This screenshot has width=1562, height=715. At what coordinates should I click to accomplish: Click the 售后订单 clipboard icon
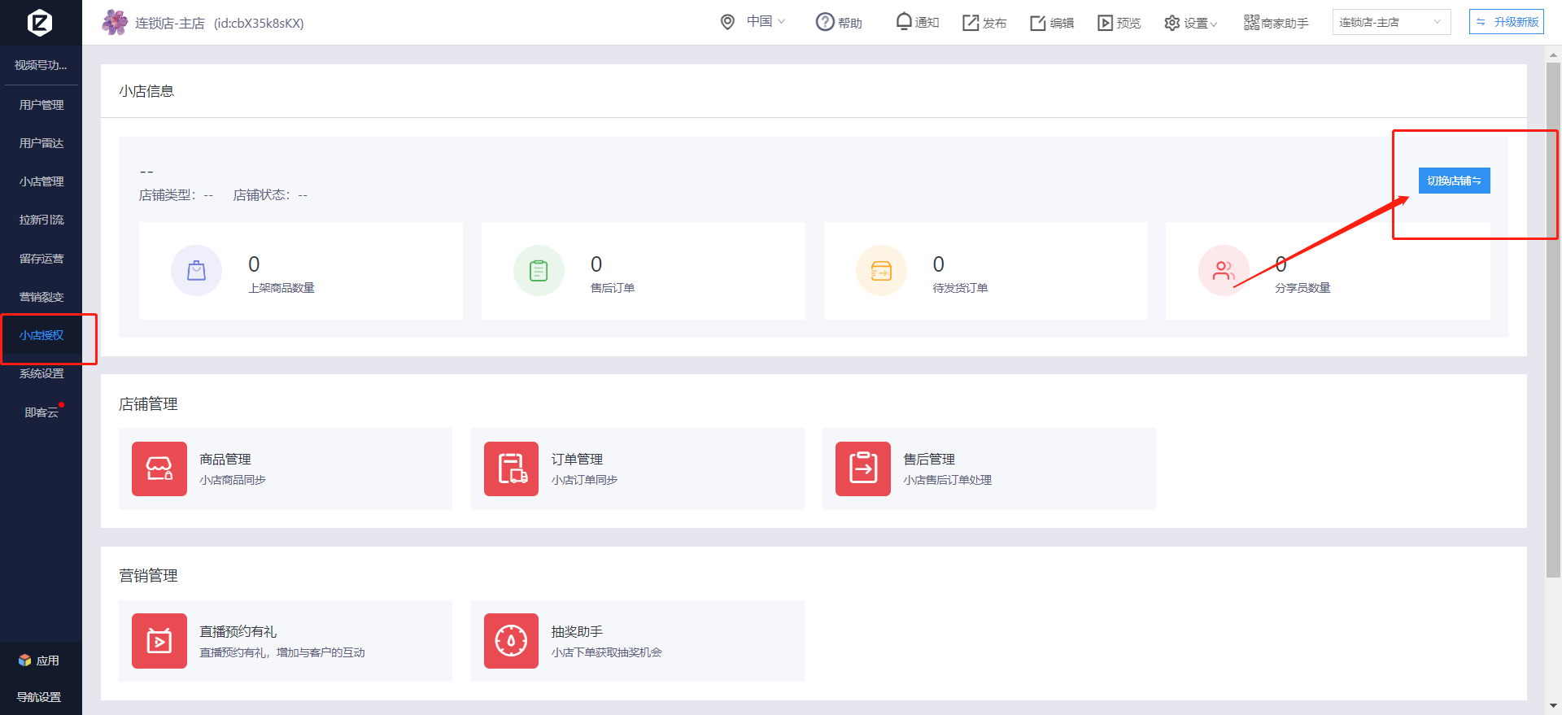pos(539,271)
